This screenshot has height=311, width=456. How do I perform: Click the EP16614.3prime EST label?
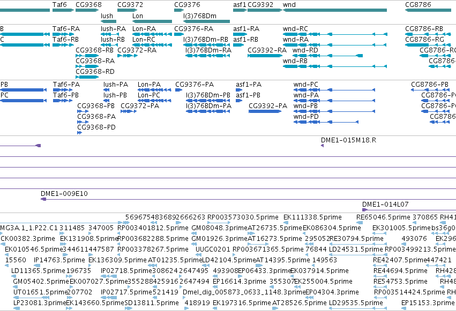(x=240, y=282)
